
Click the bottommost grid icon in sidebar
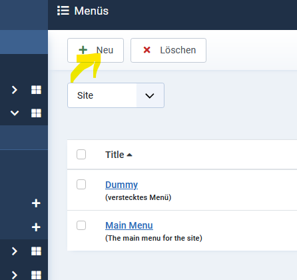click(x=36, y=275)
